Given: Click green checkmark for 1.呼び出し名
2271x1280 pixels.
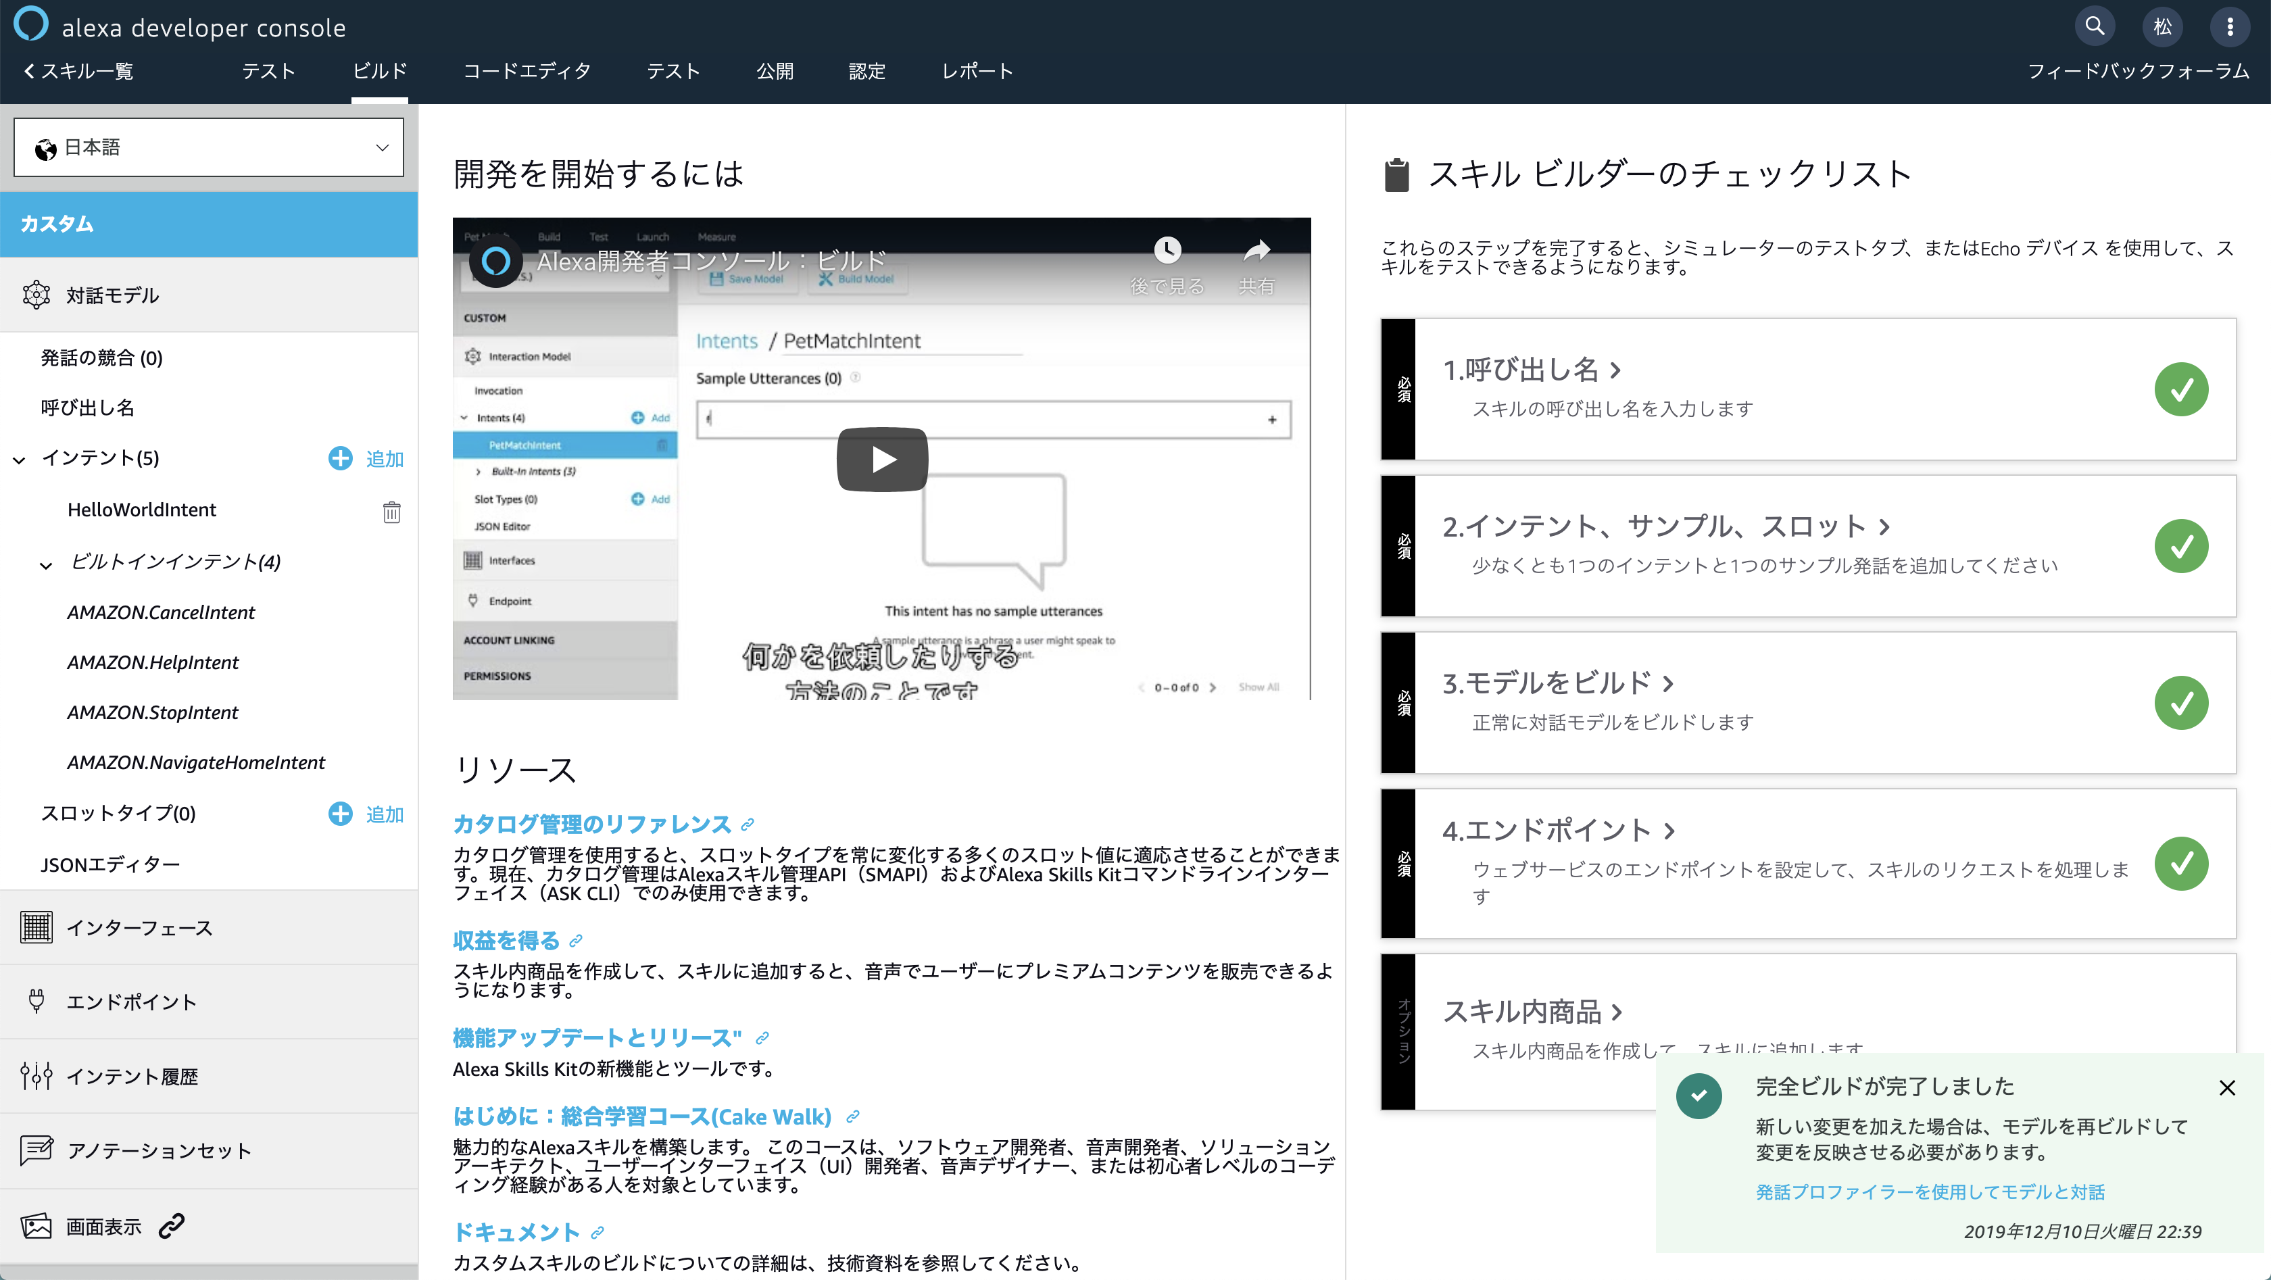Looking at the screenshot, I should (2181, 389).
